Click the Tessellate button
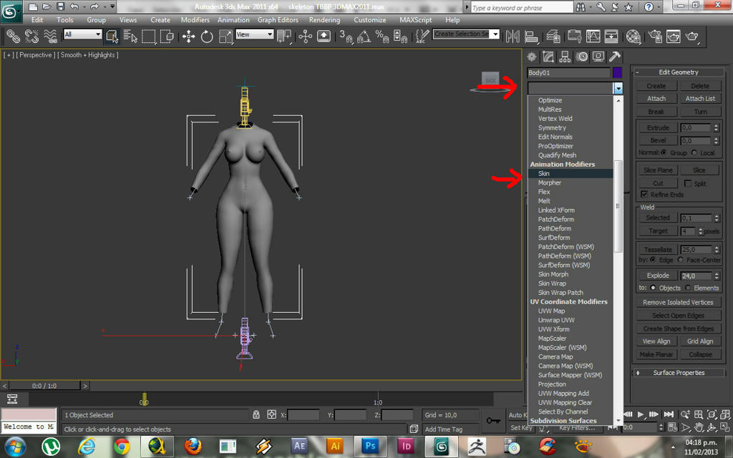 point(657,250)
